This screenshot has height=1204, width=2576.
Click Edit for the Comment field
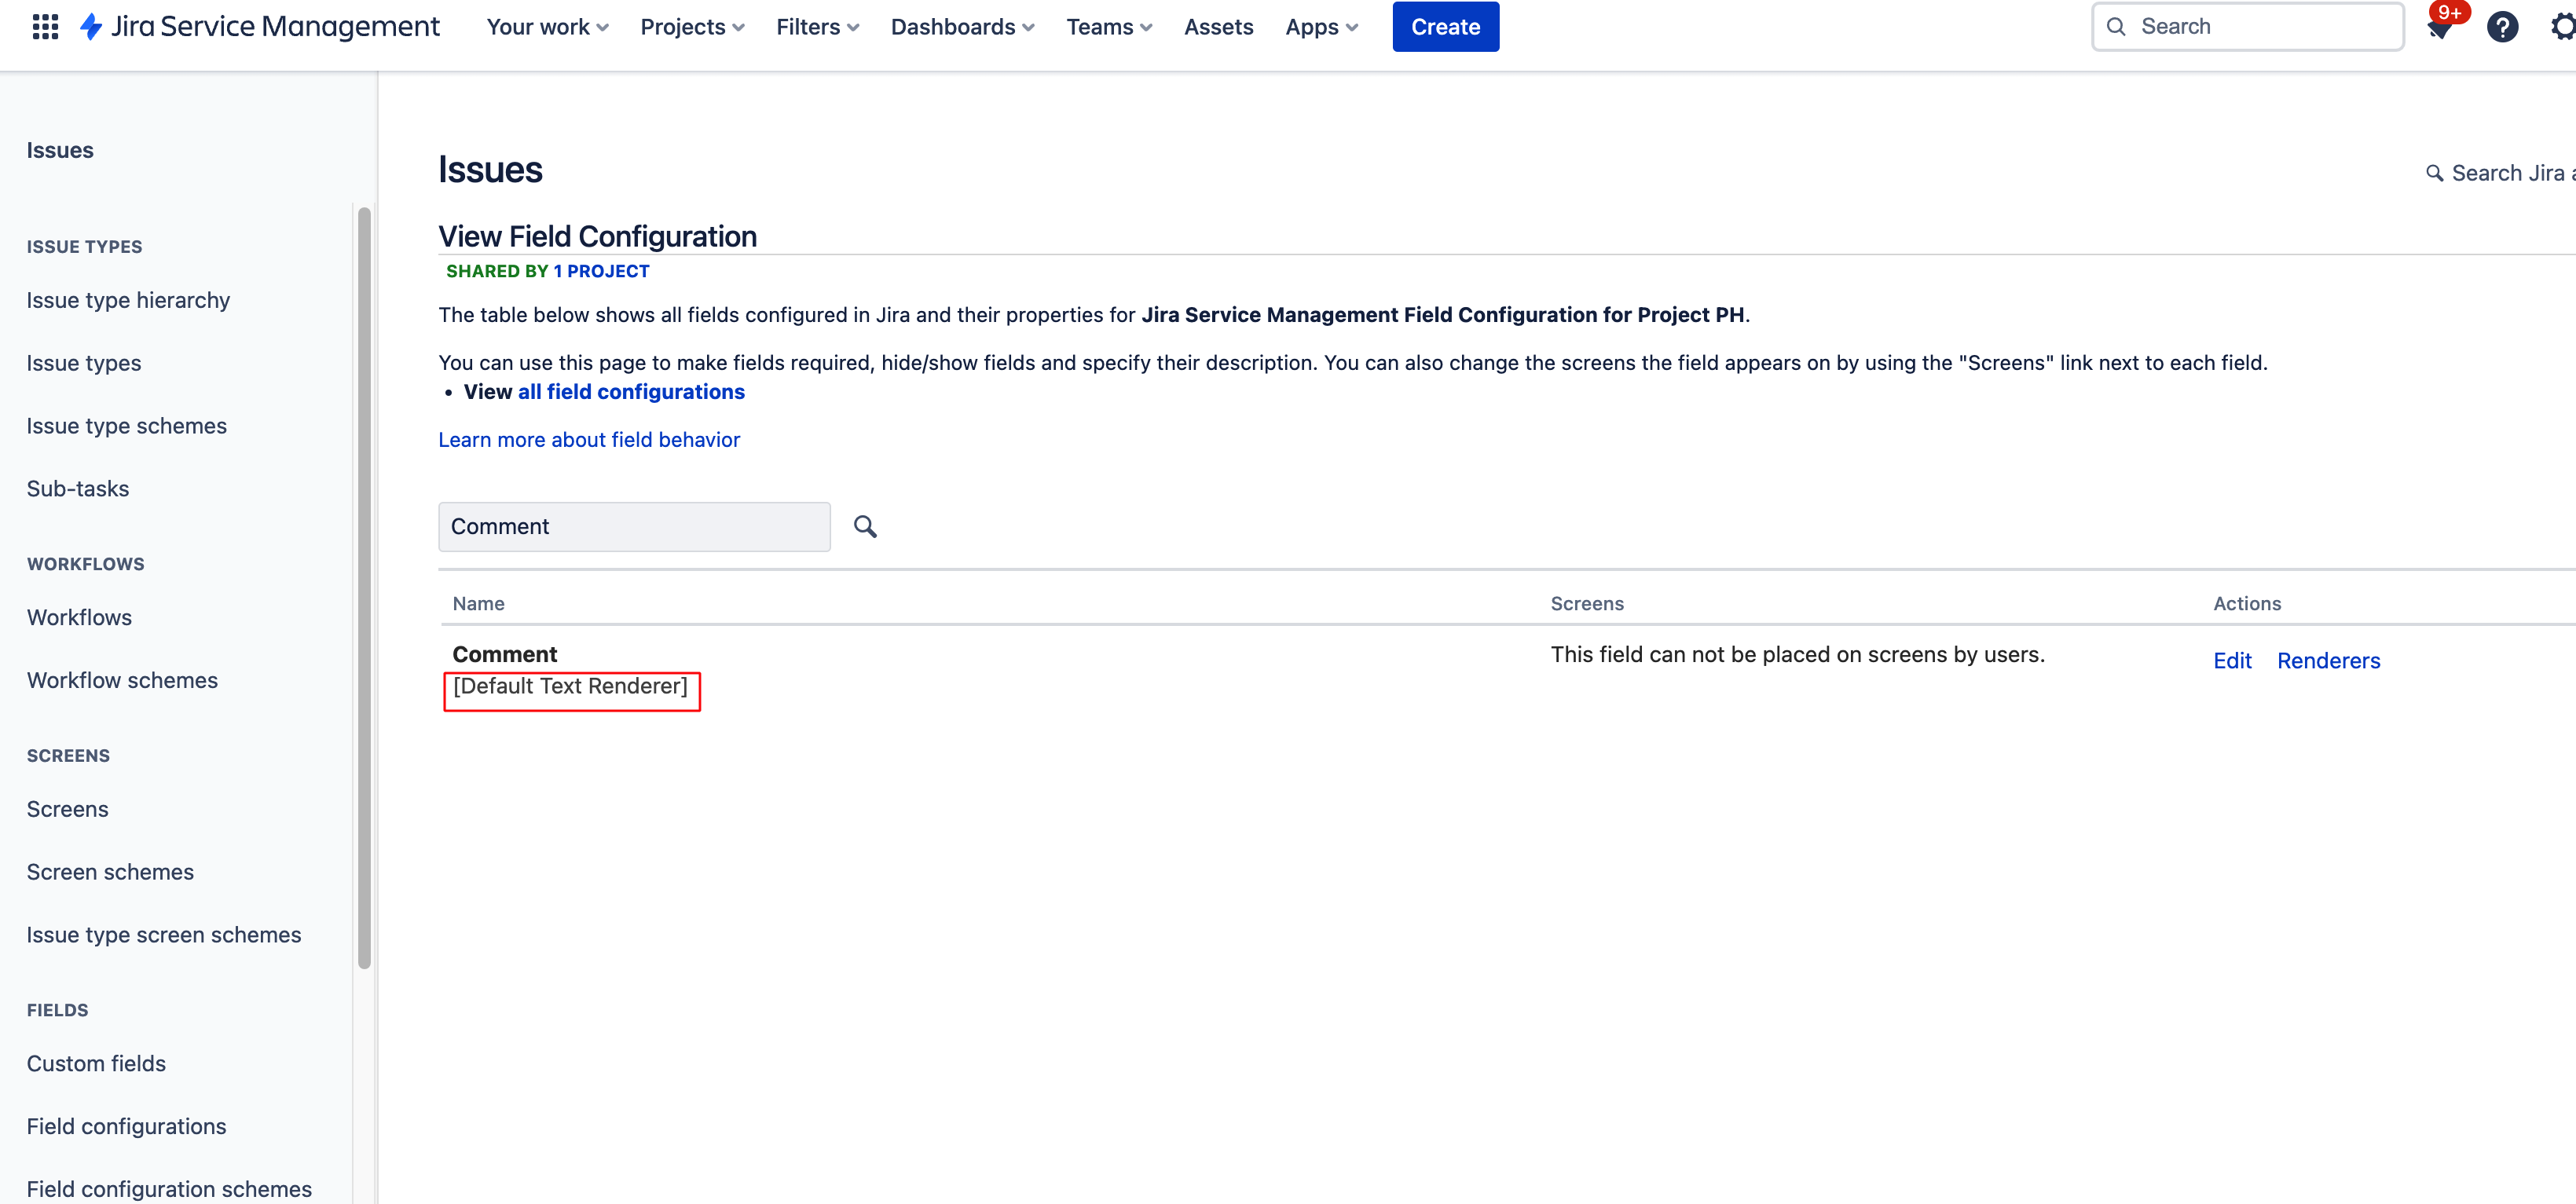pyautogui.click(x=2231, y=661)
